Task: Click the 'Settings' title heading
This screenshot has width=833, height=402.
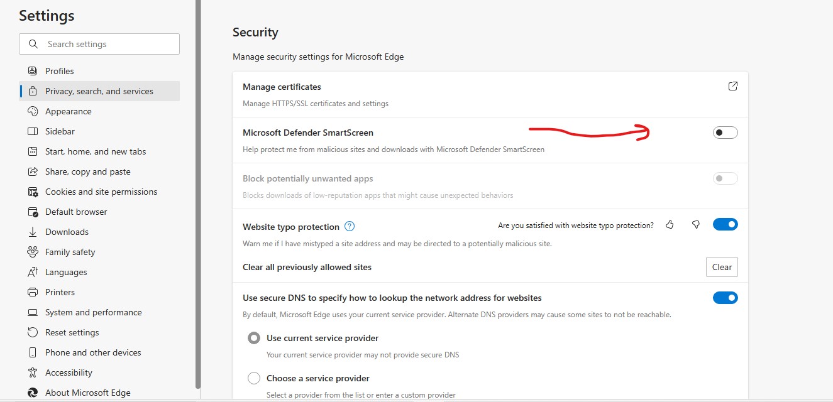Action: [x=47, y=16]
